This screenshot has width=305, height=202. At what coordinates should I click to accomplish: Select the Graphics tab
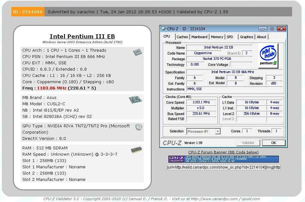tap(246, 37)
